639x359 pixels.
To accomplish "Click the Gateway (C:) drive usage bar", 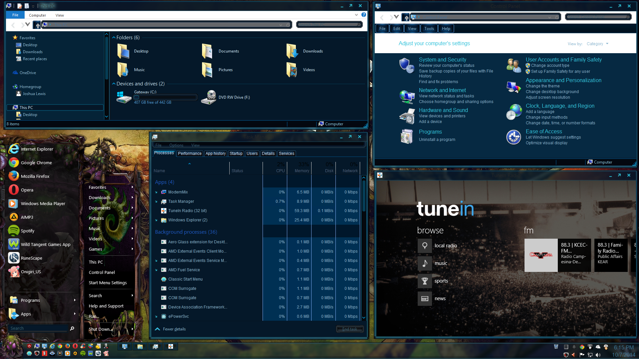I will (165, 97).
